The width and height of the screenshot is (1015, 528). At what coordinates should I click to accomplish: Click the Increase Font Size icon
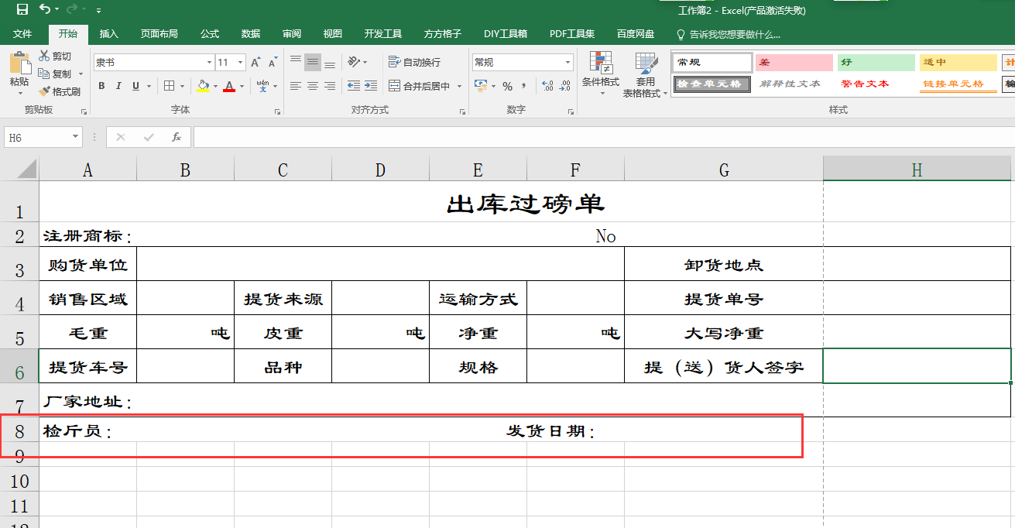[256, 63]
